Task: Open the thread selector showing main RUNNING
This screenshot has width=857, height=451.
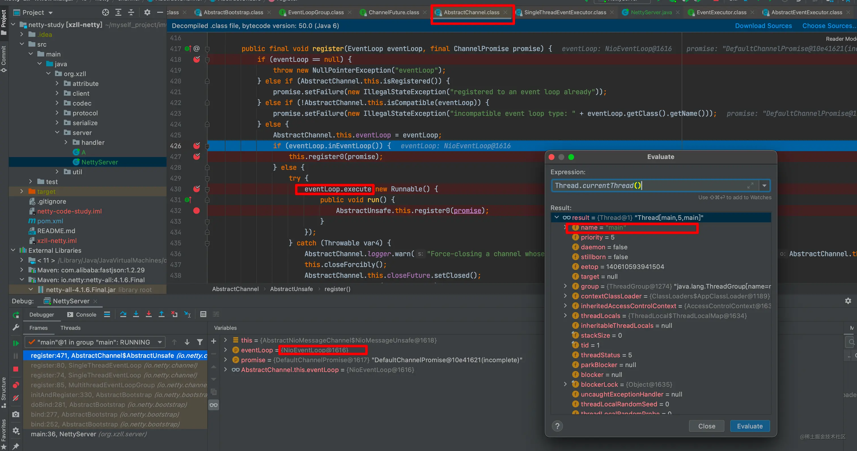Action: (95, 342)
